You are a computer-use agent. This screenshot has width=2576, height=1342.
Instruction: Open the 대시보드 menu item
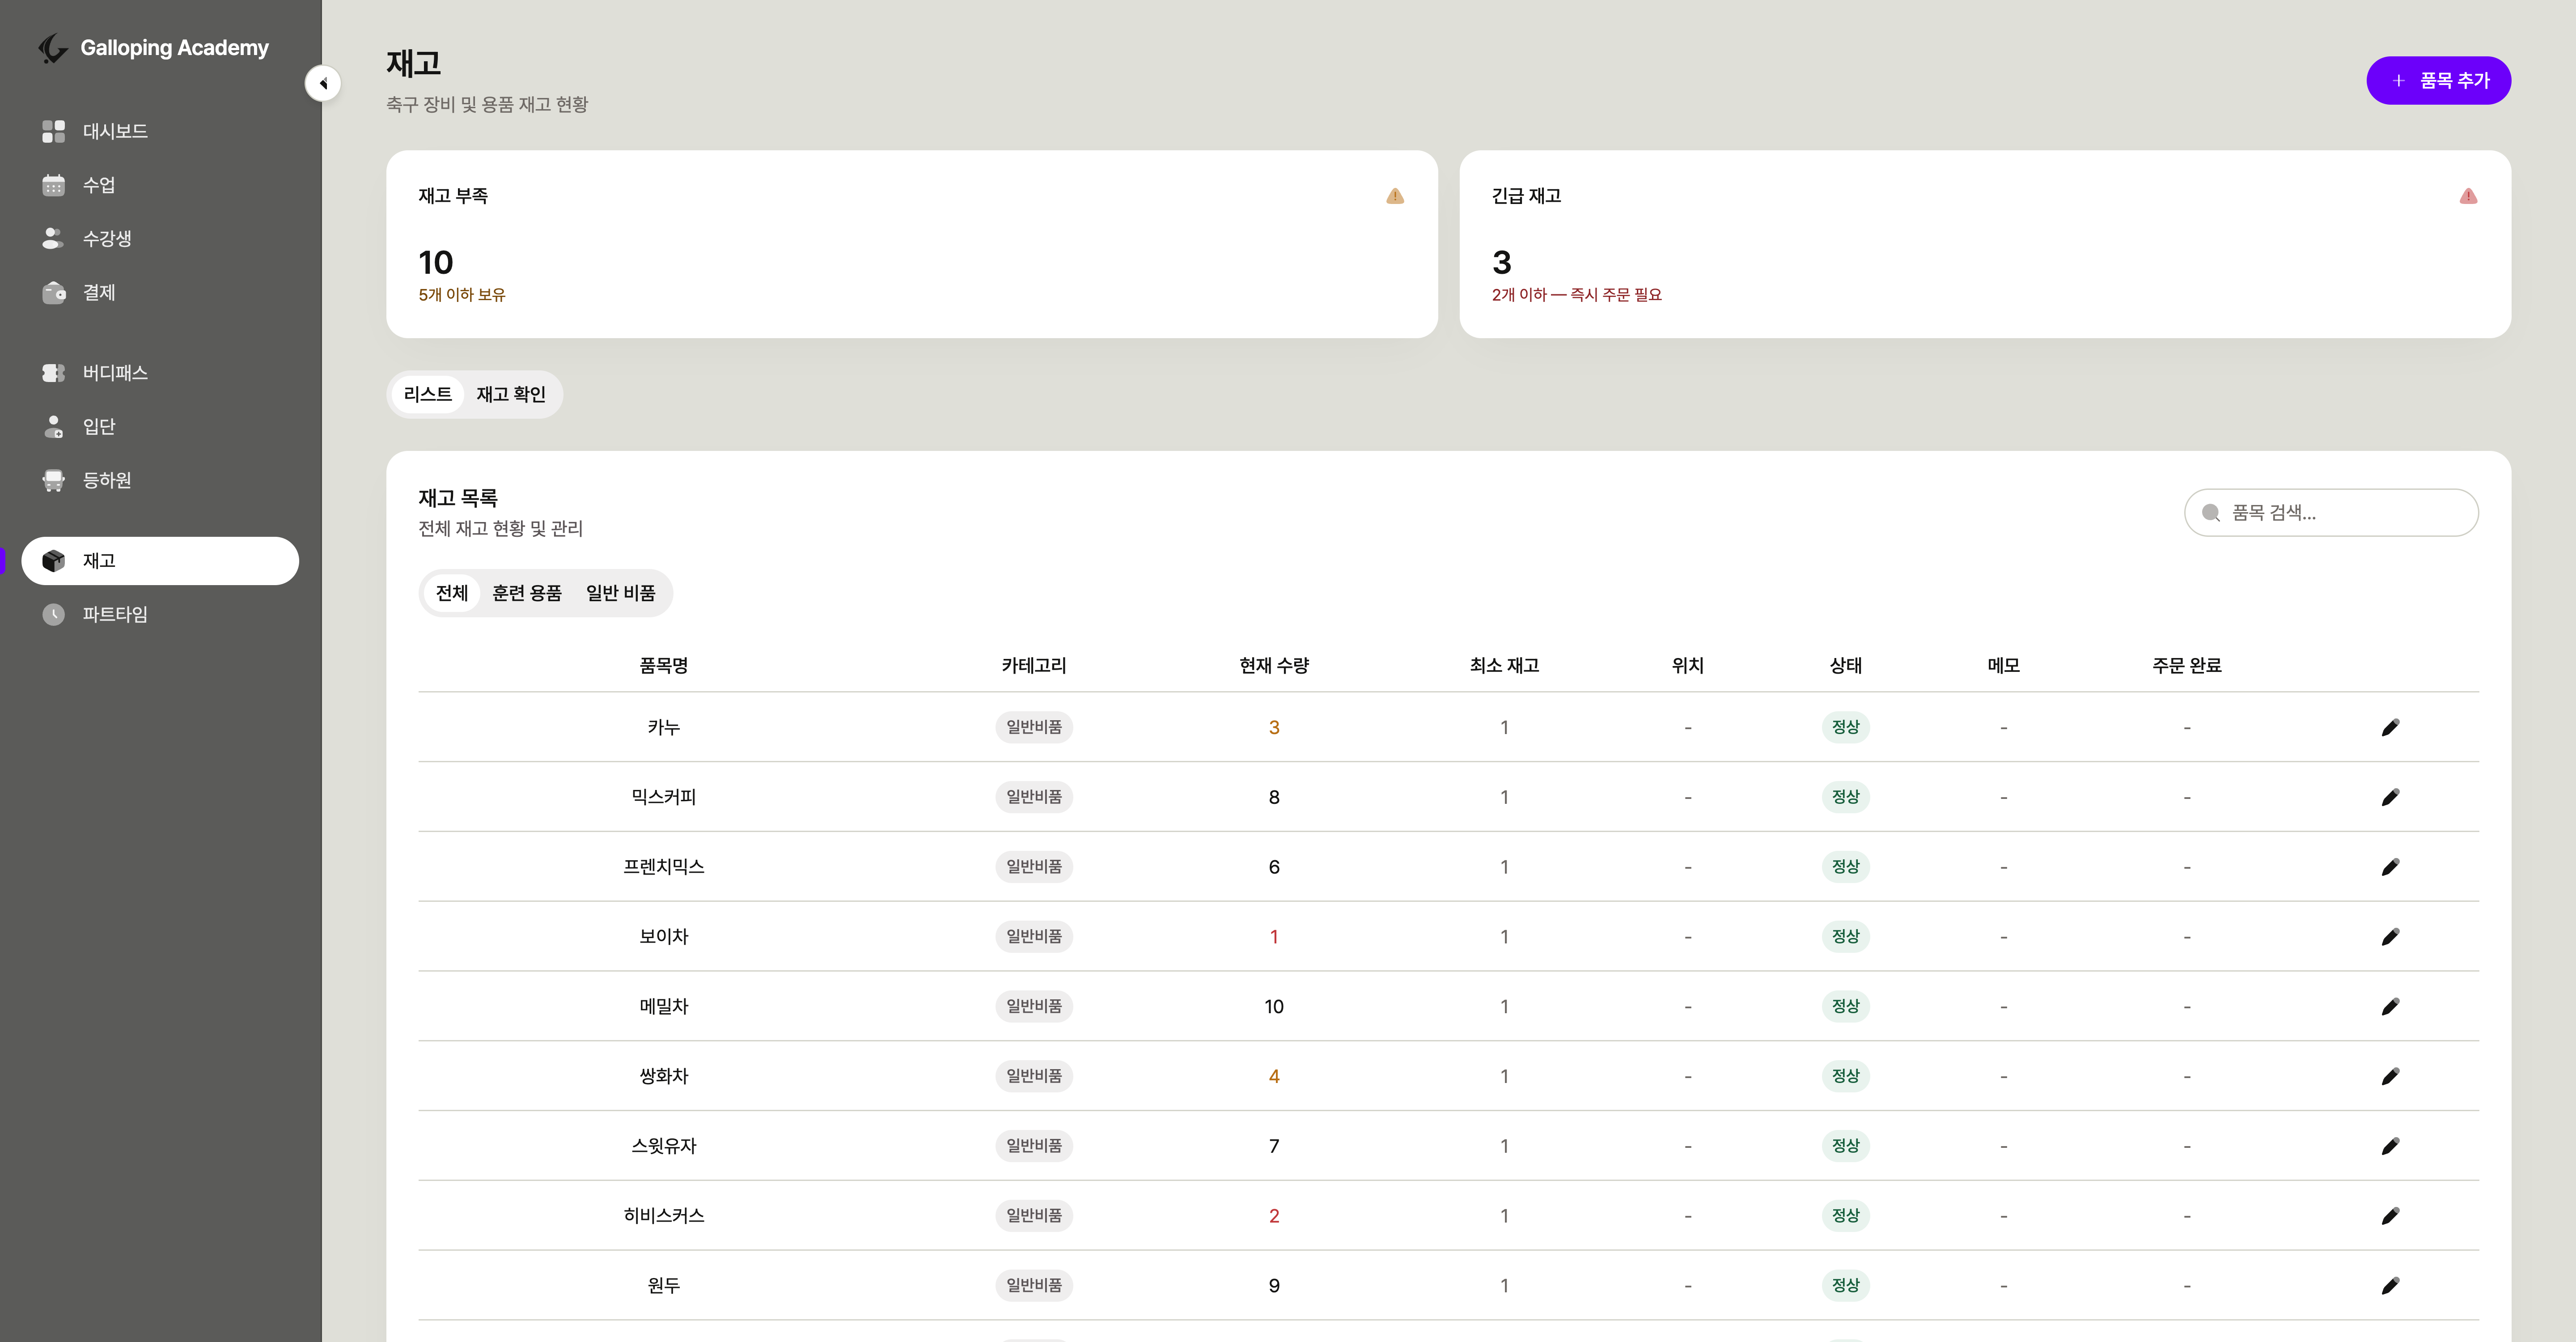tap(160, 131)
